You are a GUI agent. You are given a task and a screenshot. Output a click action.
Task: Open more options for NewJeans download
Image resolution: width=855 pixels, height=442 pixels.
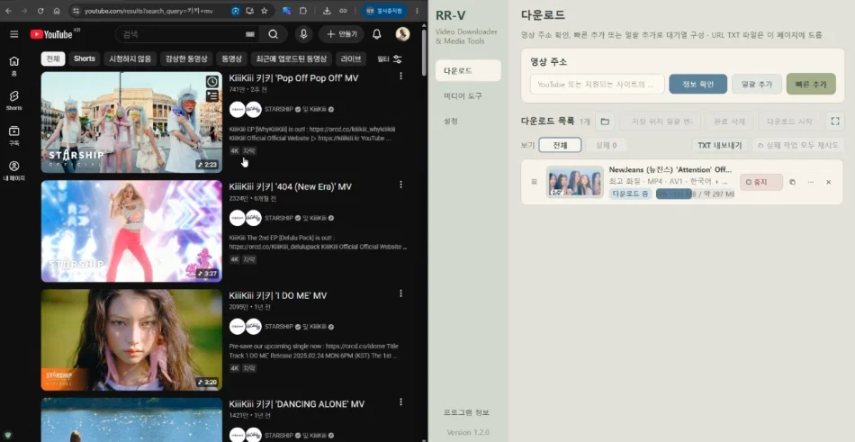click(x=810, y=182)
